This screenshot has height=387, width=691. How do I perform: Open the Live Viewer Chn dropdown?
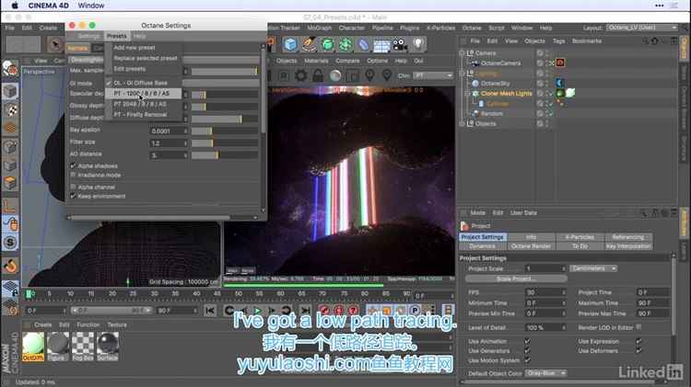[x=432, y=75]
